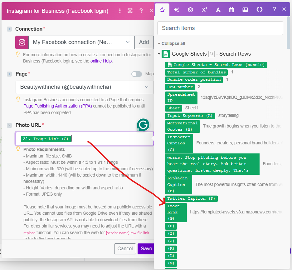Click the Search items field
Viewport: 292px width, 270px height.
click(x=220, y=28)
